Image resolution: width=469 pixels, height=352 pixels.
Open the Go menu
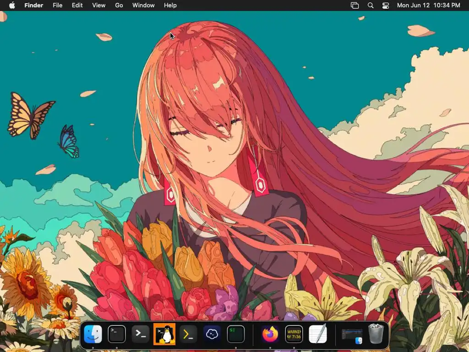pos(119,5)
